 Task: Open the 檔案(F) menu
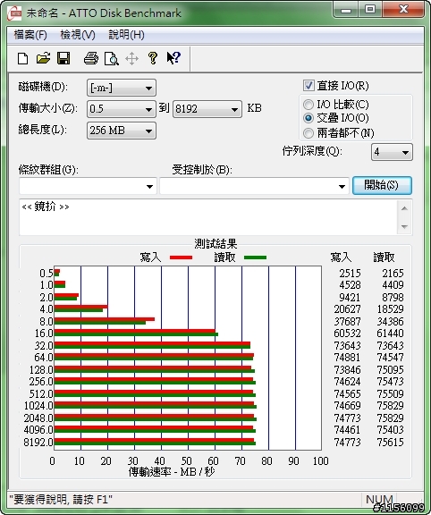coord(30,35)
